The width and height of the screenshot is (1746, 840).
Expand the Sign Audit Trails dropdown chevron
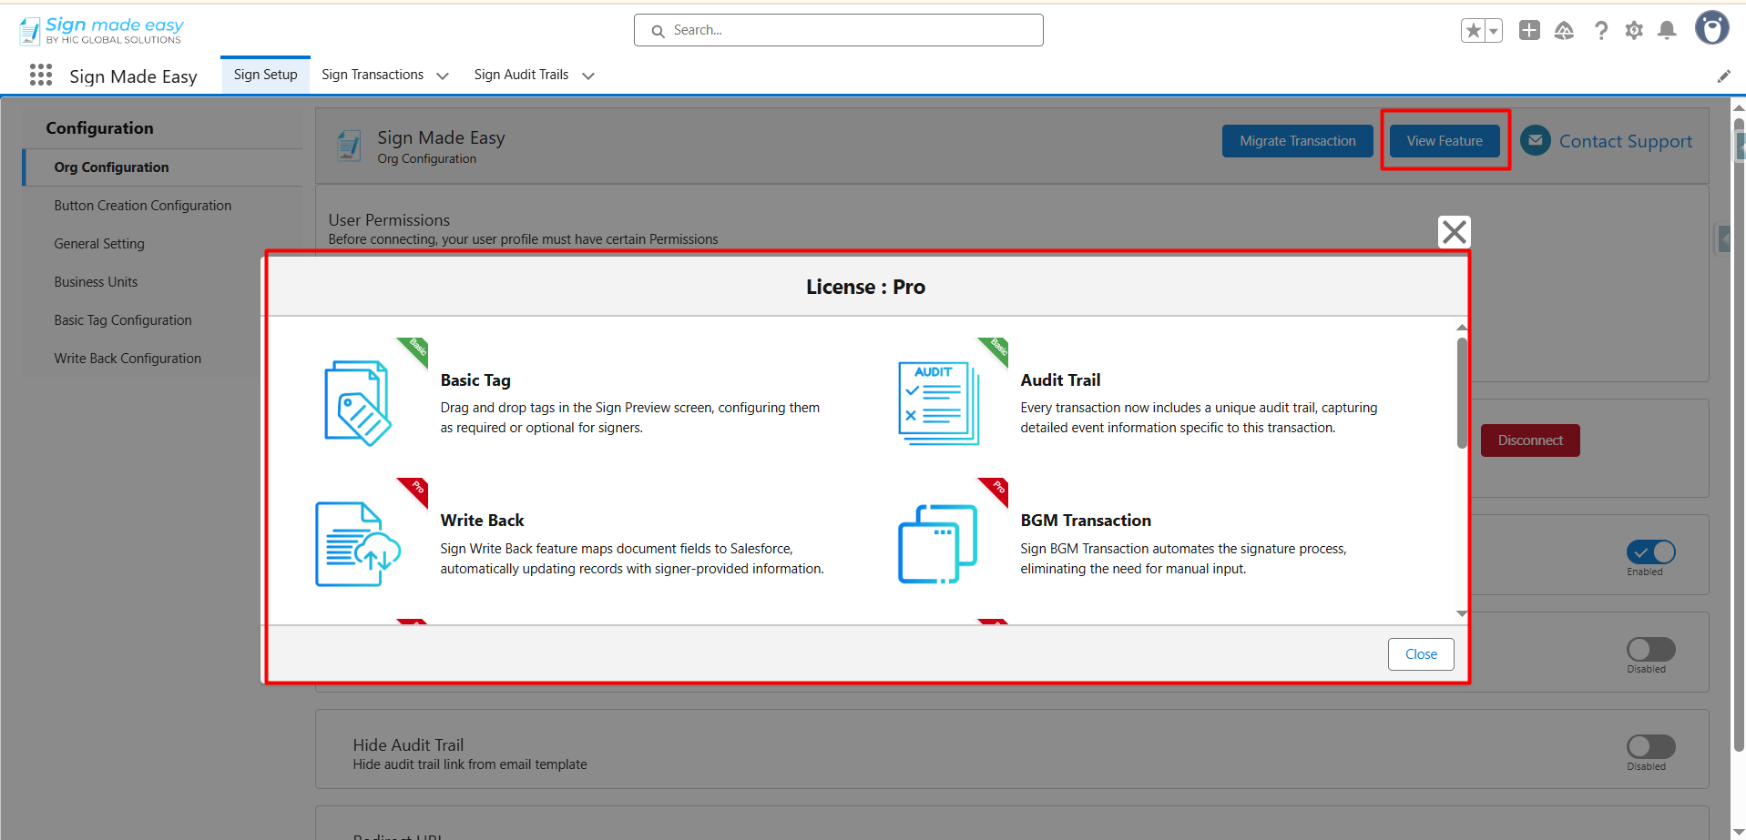(588, 76)
